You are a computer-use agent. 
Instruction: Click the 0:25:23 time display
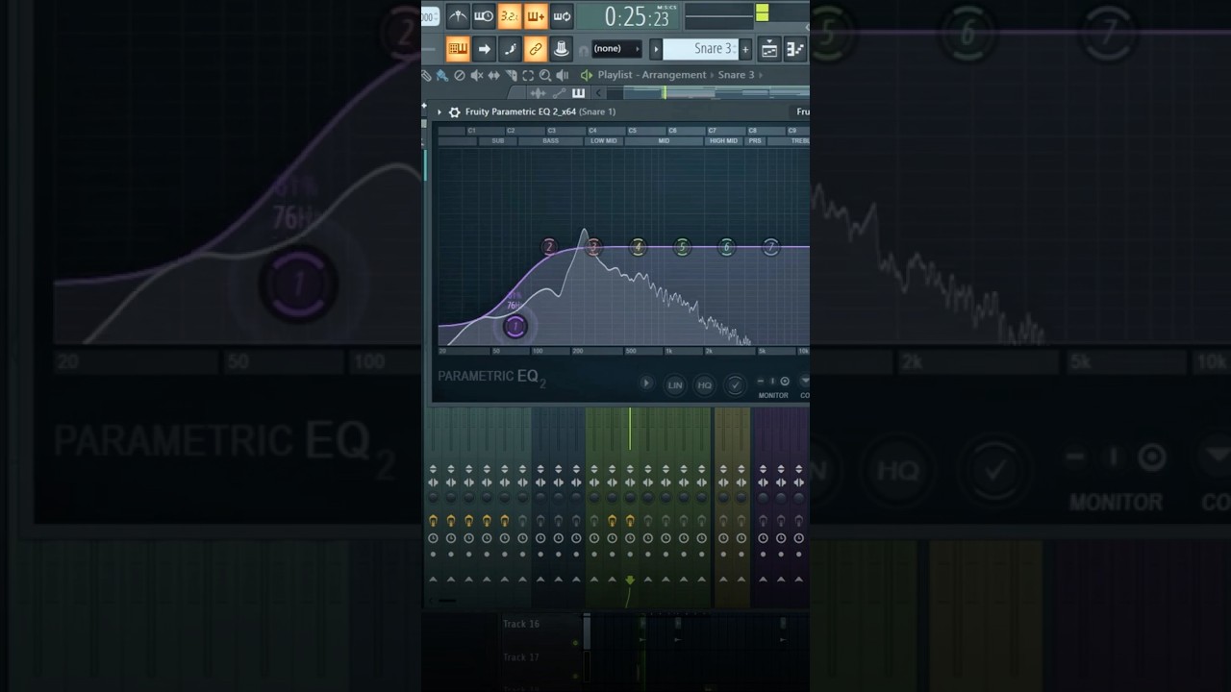[637, 16]
